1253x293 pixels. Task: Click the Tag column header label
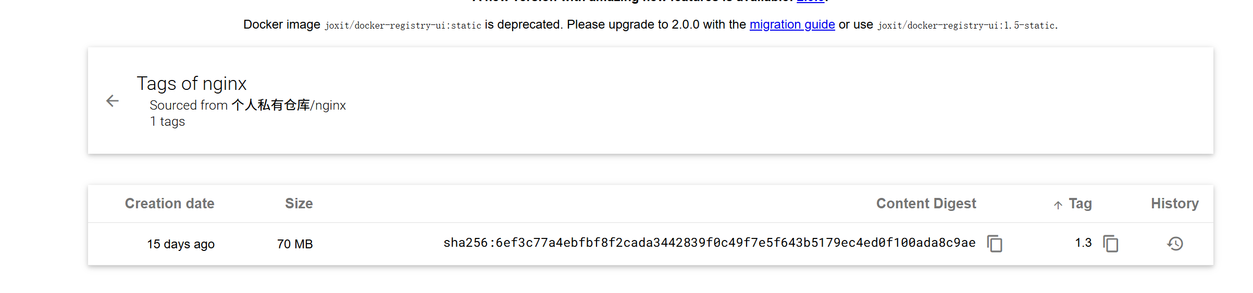[x=1080, y=204]
